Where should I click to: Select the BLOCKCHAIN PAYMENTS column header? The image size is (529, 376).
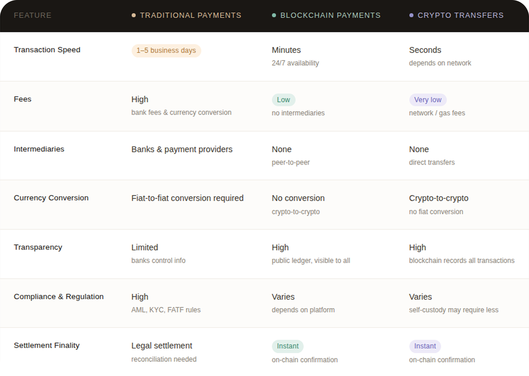[x=330, y=15]
